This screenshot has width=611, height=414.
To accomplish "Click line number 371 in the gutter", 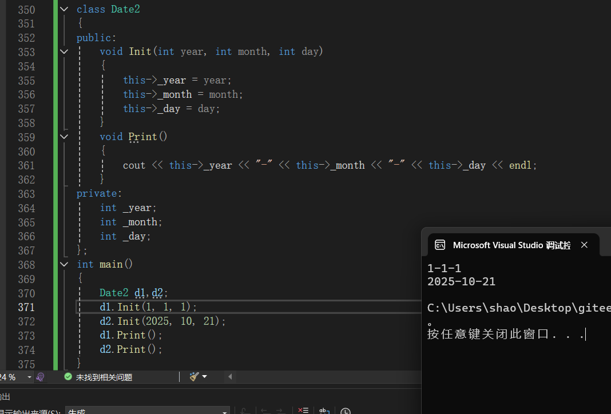I will coord(26,307).
